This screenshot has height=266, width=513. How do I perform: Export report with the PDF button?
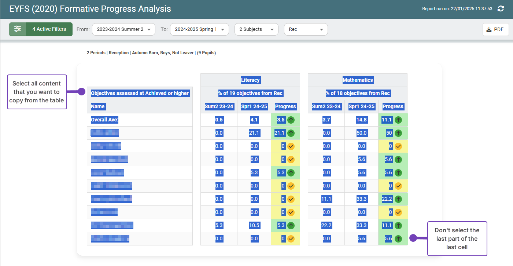[x=495, y=30]
